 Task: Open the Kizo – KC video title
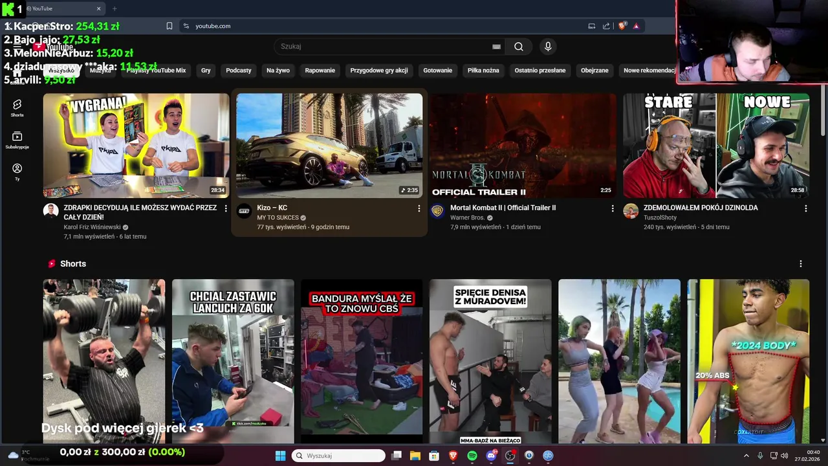coord(272,208)
